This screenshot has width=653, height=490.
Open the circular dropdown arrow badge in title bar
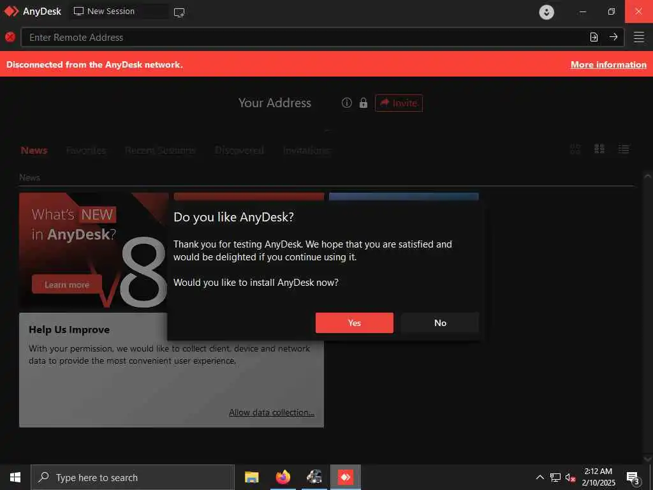click(x=547, y=11)
